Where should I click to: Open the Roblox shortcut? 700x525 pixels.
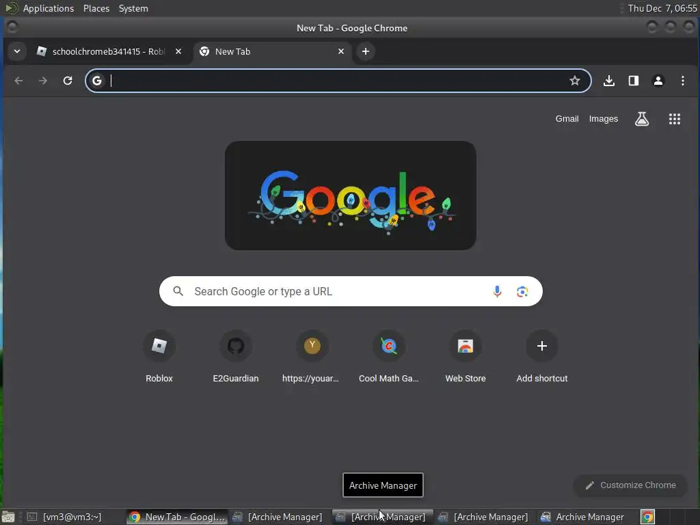[159, 357]
